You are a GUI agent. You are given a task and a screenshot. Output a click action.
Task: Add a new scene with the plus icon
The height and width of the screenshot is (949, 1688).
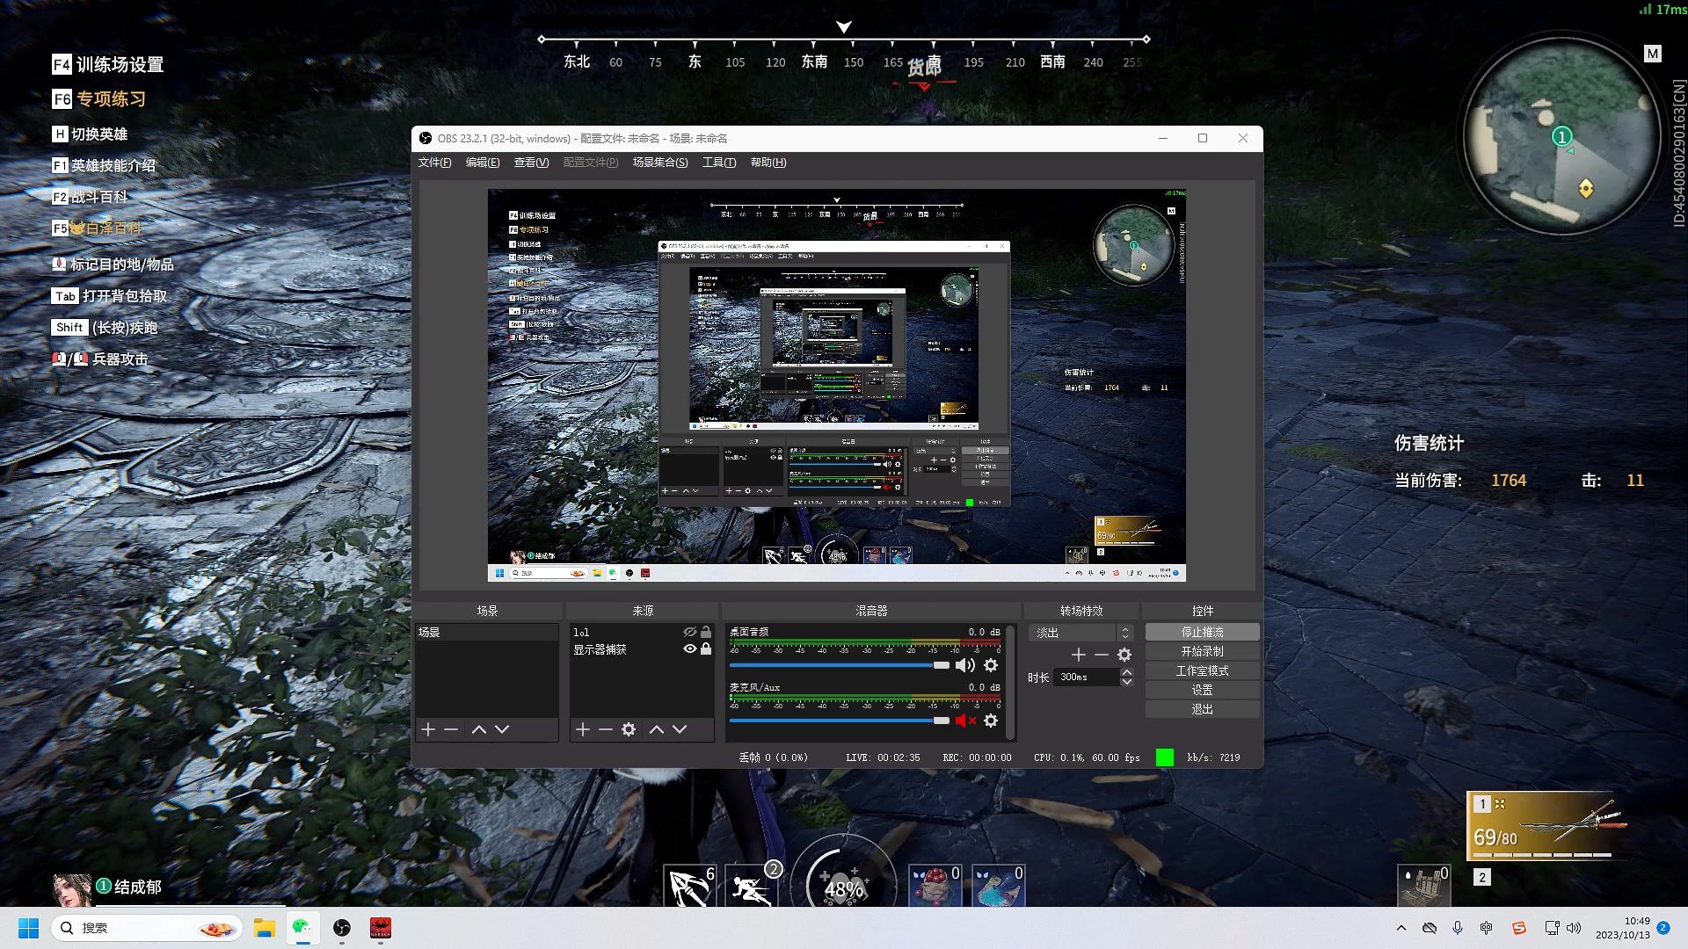click(x=428, y=729)
